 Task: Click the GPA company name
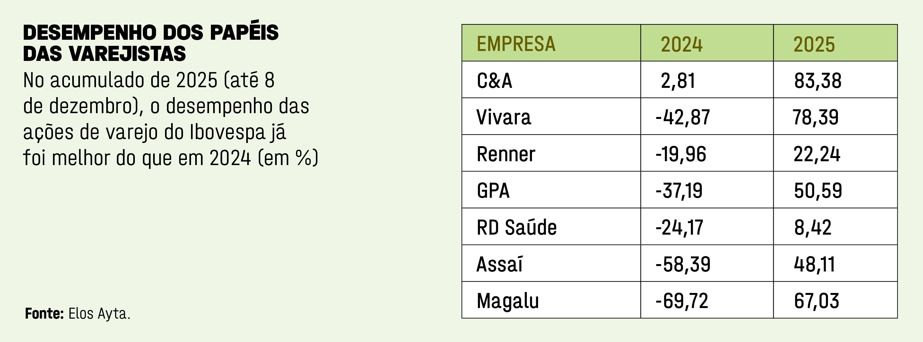(x=493, y=191)
